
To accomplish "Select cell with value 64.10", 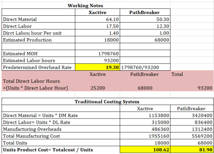I will 97,19.
